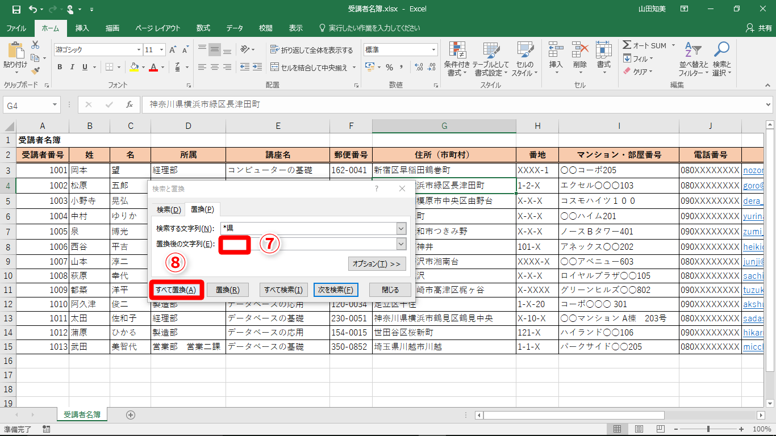776x436 pixels.
Task: Open the ファイル tab
Action: pyautogui.click(x=16, y=28)
